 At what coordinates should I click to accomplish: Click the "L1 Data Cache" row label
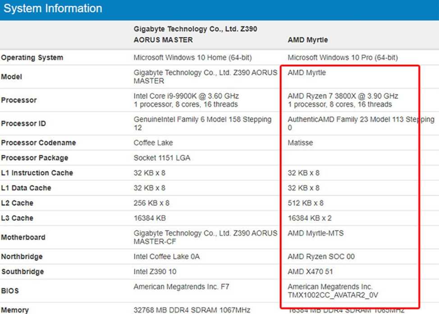[x=26, y=188]
